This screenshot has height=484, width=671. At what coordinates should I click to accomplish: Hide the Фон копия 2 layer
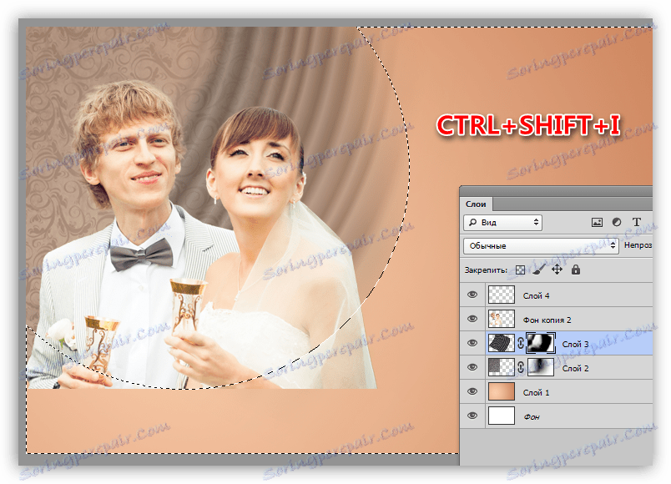(472, 320)
